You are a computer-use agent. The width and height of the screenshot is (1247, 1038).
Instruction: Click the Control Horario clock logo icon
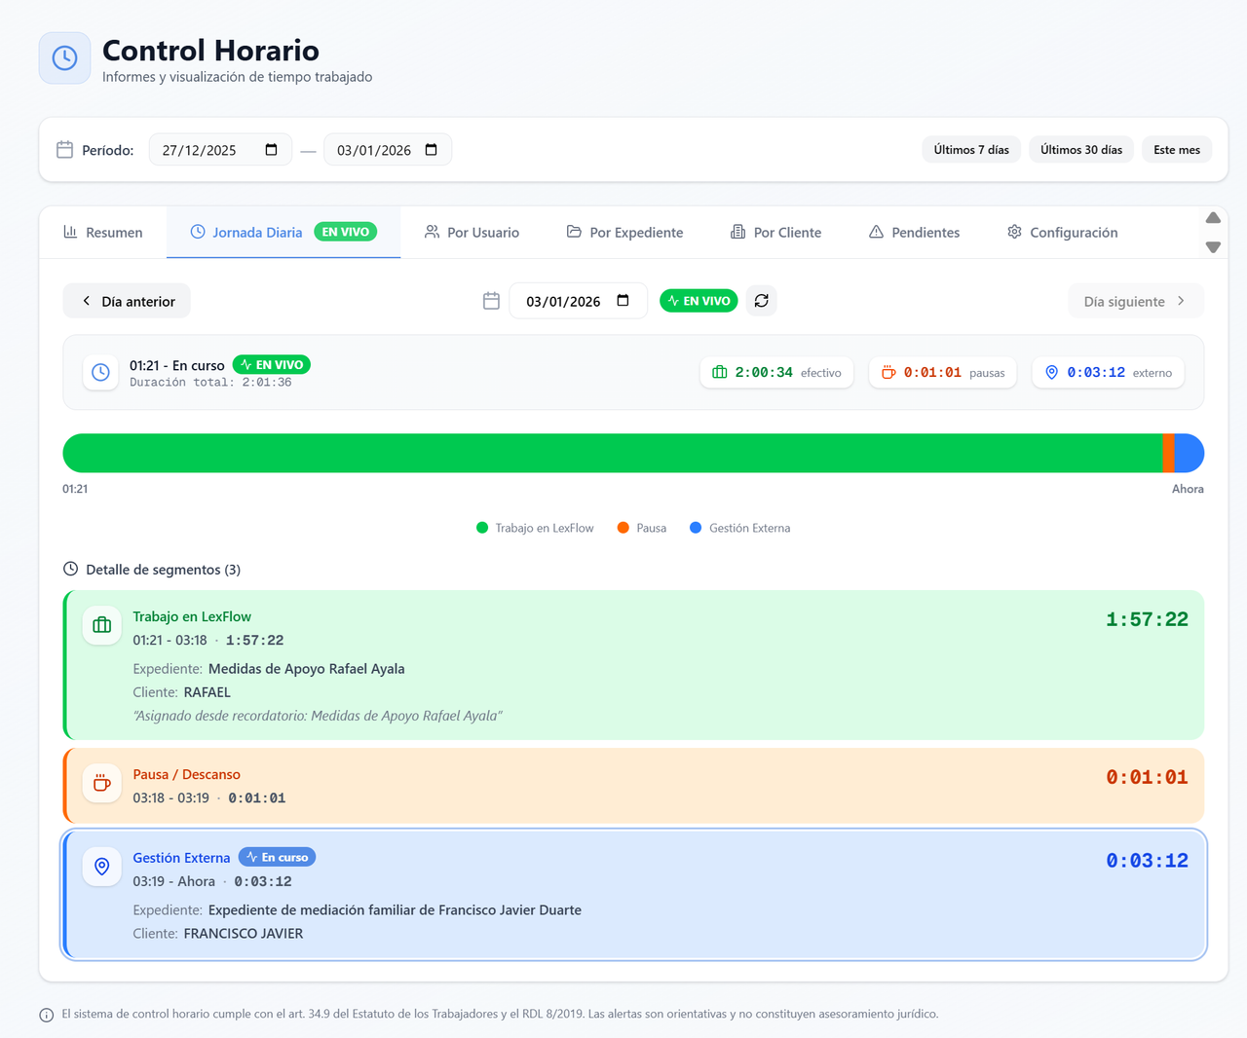coord(65,57)
